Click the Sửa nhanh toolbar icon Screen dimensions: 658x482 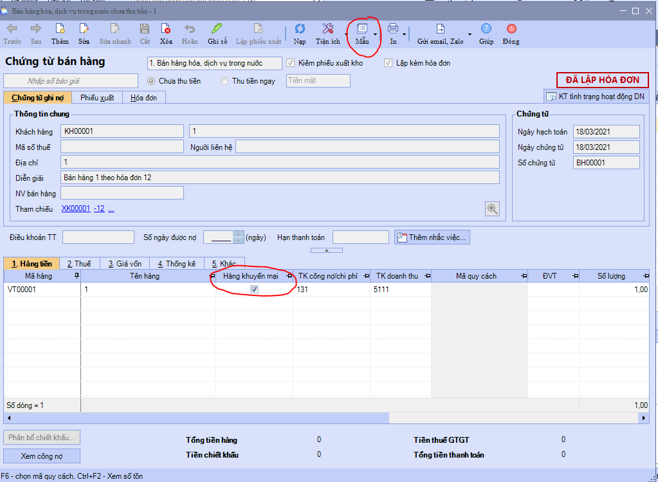pos(115,28)
